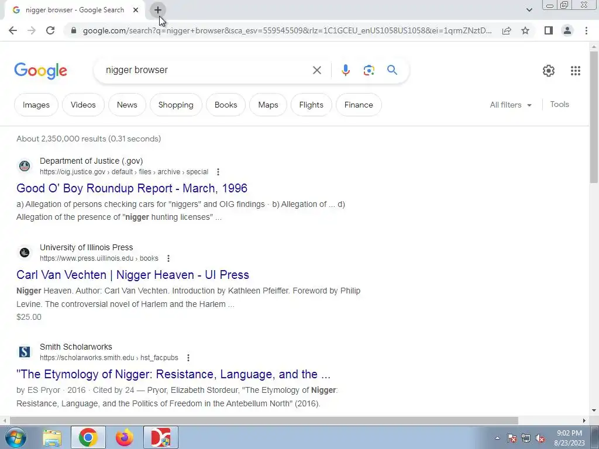Viewport: 599px width, 449px height.
Task: Start voice search with the microphone
Action: (345, 70)
